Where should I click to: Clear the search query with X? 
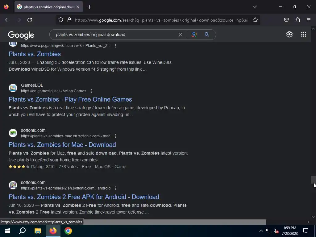[x=180, y=35]
